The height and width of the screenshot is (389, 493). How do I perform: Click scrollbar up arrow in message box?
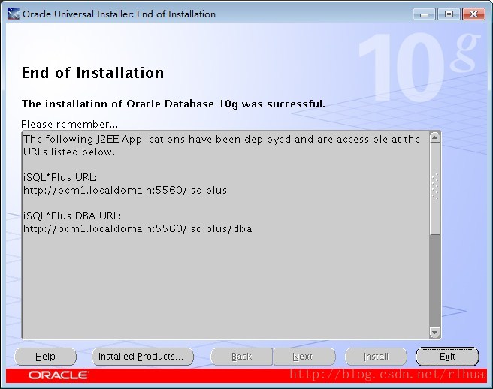434,137
